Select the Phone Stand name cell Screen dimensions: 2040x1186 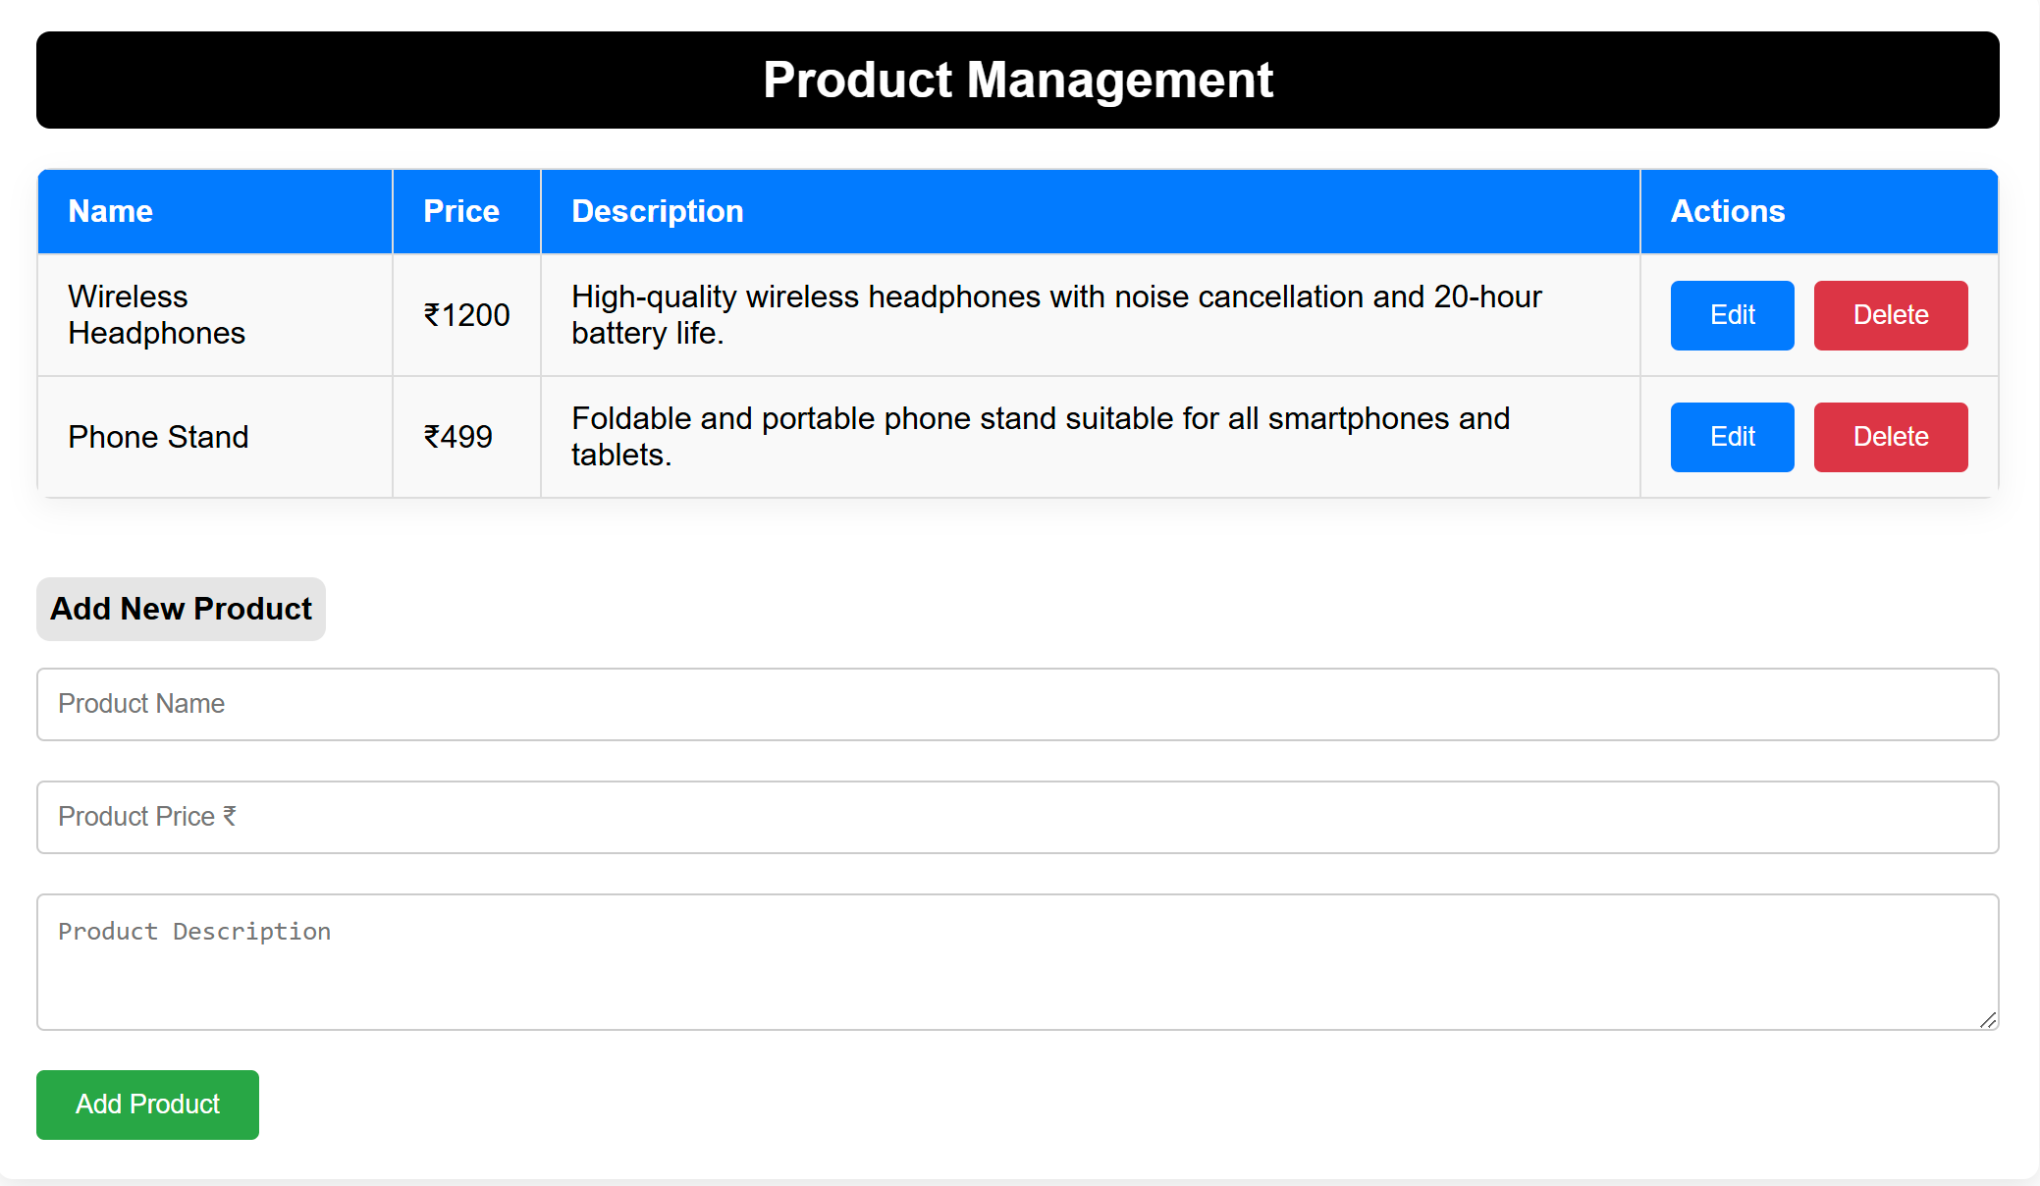point(215,437)
